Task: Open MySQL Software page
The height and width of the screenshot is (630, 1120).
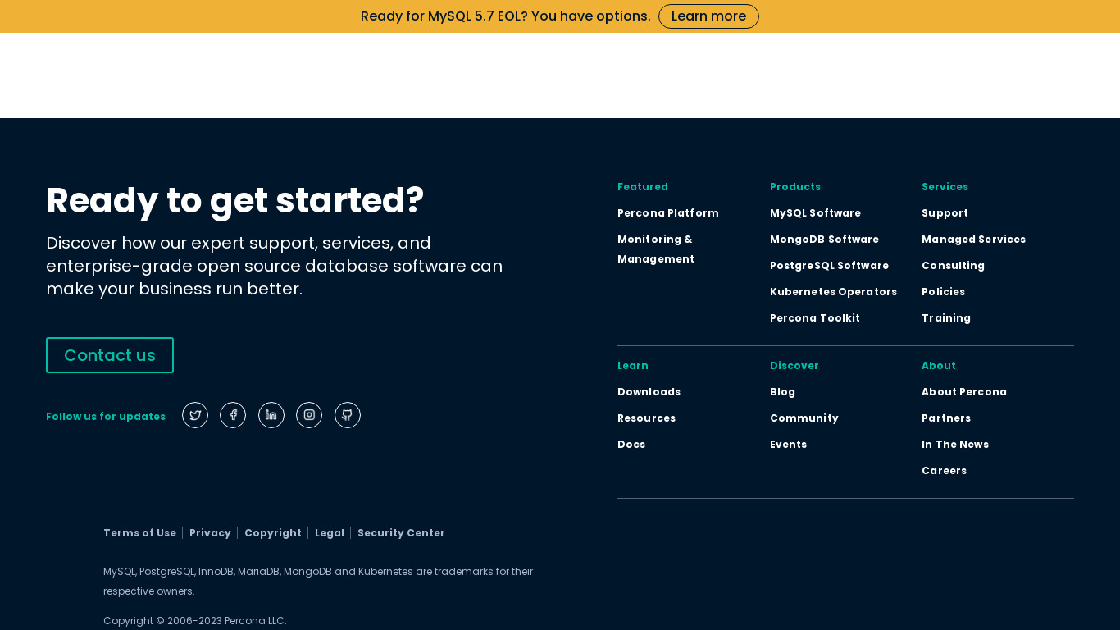Action: (815, 213)
